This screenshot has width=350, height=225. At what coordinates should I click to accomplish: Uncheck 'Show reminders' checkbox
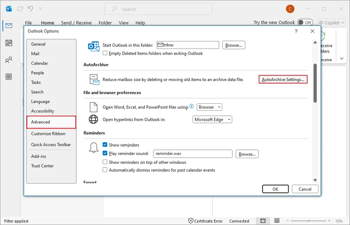point(105,144)
